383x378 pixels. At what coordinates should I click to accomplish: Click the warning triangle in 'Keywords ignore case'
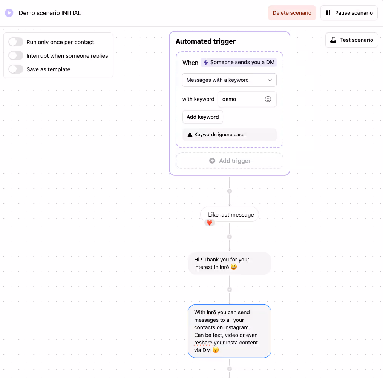tap(190, 134)
